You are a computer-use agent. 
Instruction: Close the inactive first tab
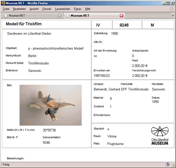coord(60,16)
